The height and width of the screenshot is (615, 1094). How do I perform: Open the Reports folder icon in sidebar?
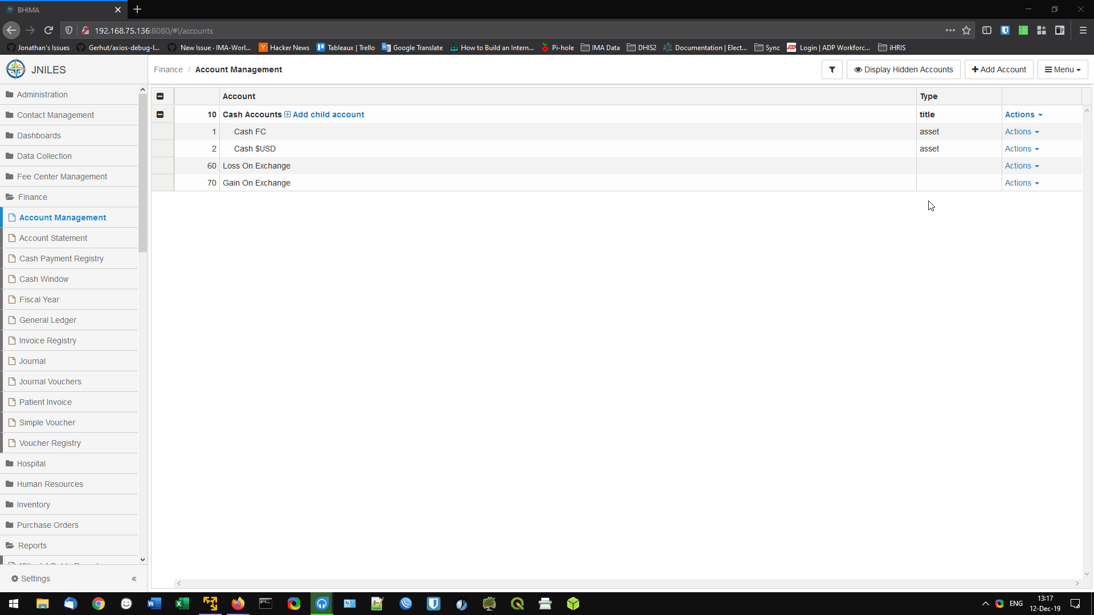click(10, 545)
